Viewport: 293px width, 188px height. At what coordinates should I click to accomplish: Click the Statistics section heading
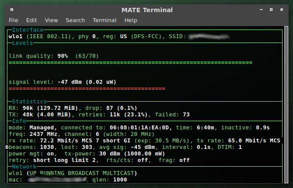[29, 101]
